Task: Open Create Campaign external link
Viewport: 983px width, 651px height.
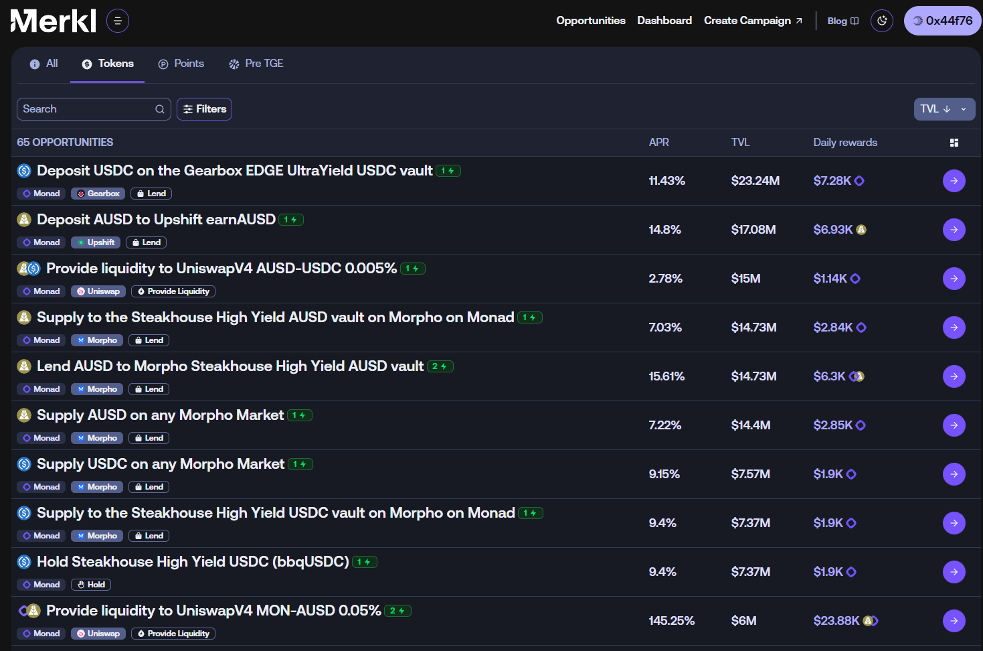Action: coord(753,21)
